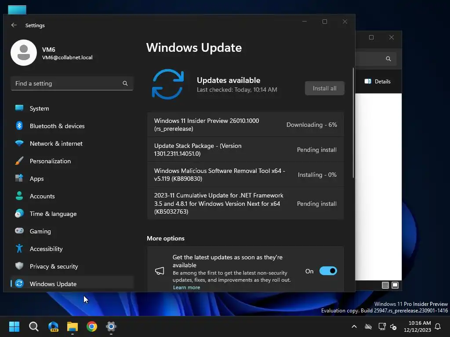Select the Windows 11 Insider Preview 26010.1000 update
Image resolution: width=450 pixels, height=337 pixels.
click(245, 125)
